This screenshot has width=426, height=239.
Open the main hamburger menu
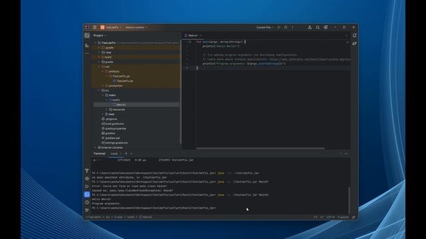coord(95,27)
